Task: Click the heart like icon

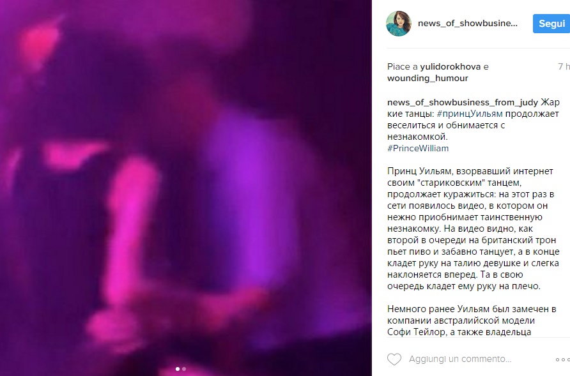Action: point(394,359)
